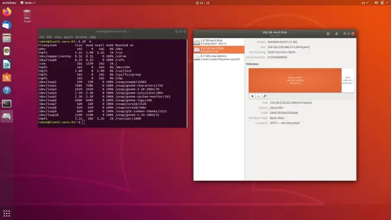Switch to Terminal via dock icon

pyautogui.click(x=7, y=104)
